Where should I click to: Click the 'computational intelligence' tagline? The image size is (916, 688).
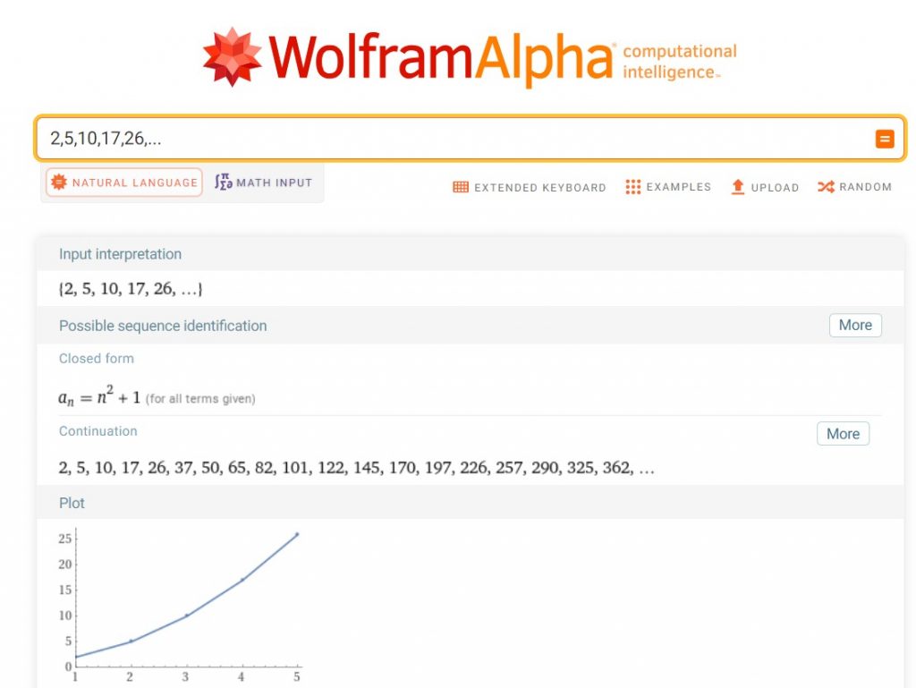point(680,62)
